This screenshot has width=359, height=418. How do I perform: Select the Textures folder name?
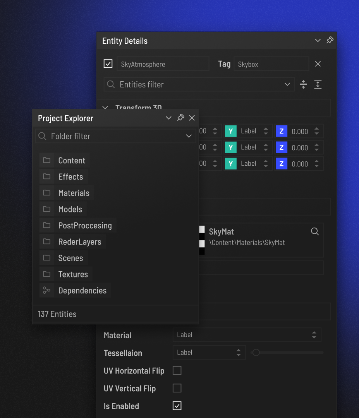pyautogui.click(x=73, y=274)
